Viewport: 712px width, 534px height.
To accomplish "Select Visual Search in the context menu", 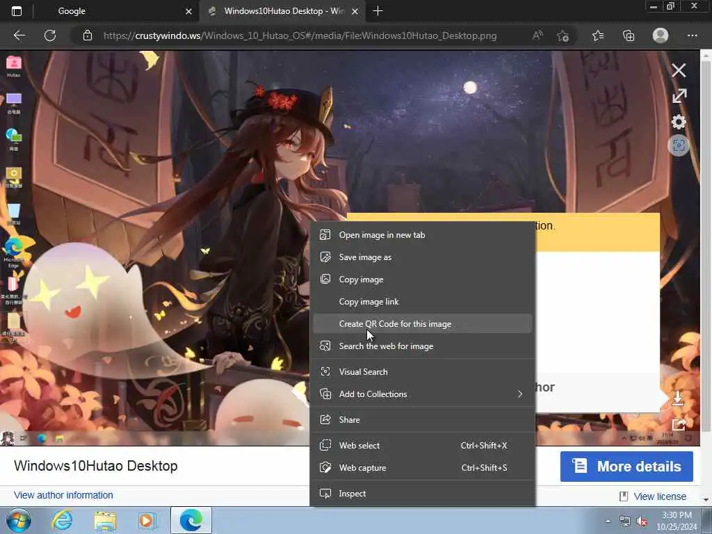I will click(x=422, y=372).
